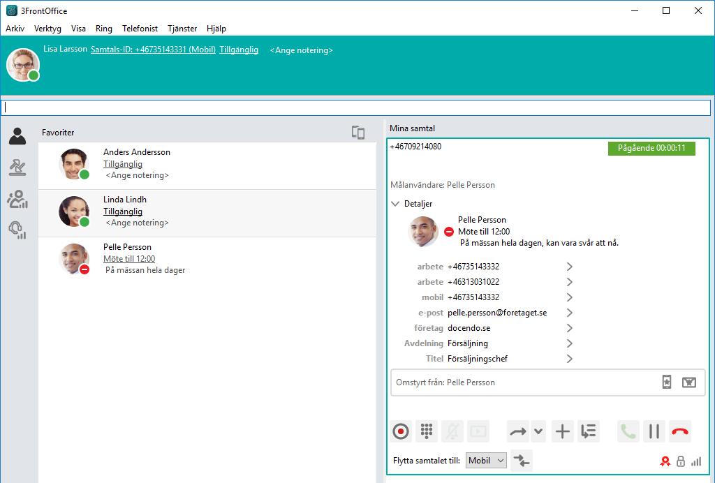This screenshot has height=483, width=715.
Task: Add a participant with plus button
Action: coord(562,431)
